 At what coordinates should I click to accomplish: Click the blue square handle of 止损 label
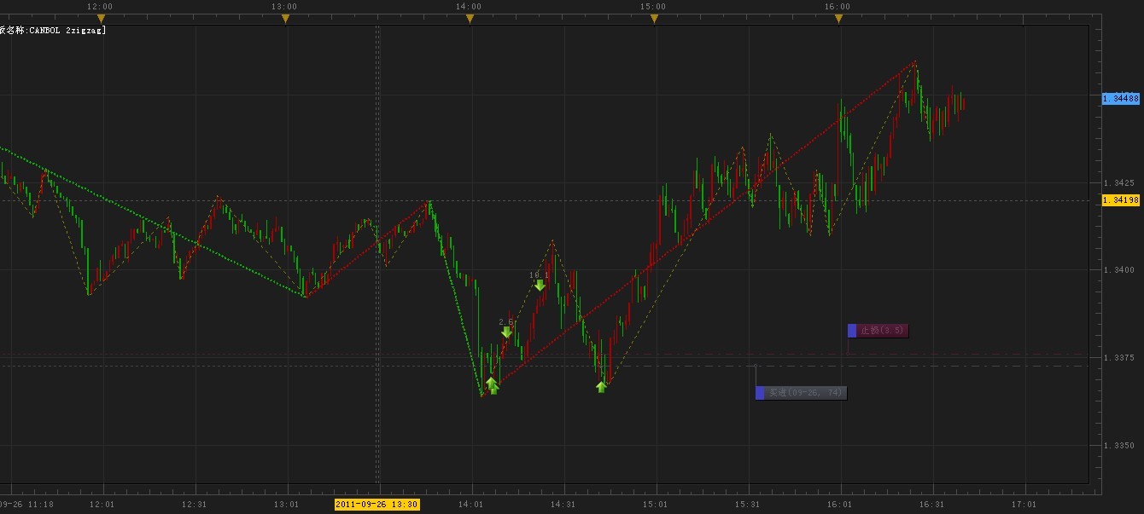coord(852,331)
